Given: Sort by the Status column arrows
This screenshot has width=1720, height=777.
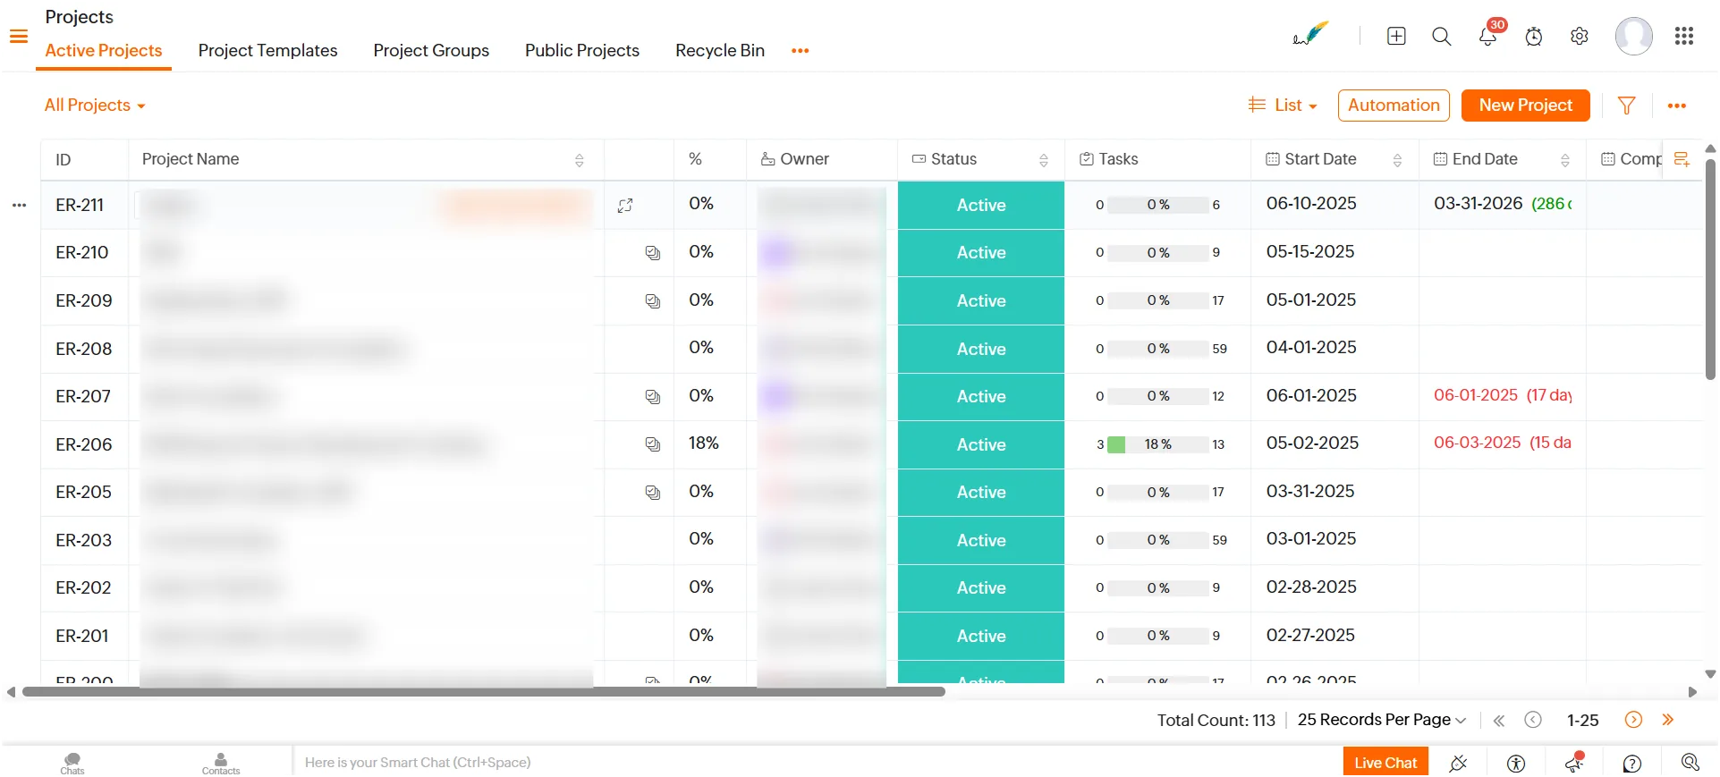Looking at the screenshot, I should tap(1043, 160).
